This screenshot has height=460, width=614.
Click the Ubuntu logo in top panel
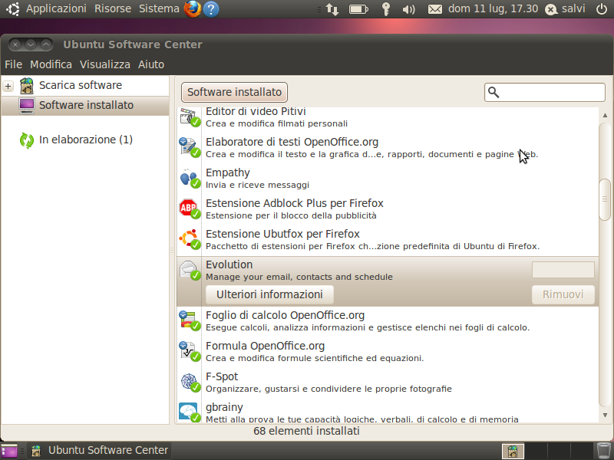coord(12,9)
